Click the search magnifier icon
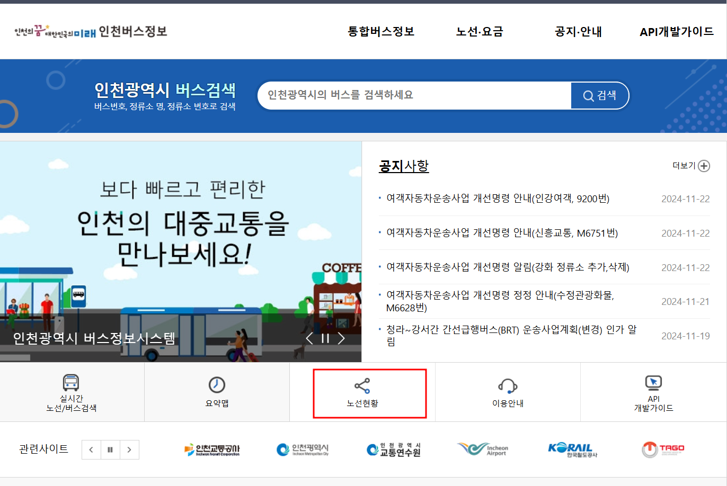Image resolution: width=727 pixels, height=486 pixels. 588,96
